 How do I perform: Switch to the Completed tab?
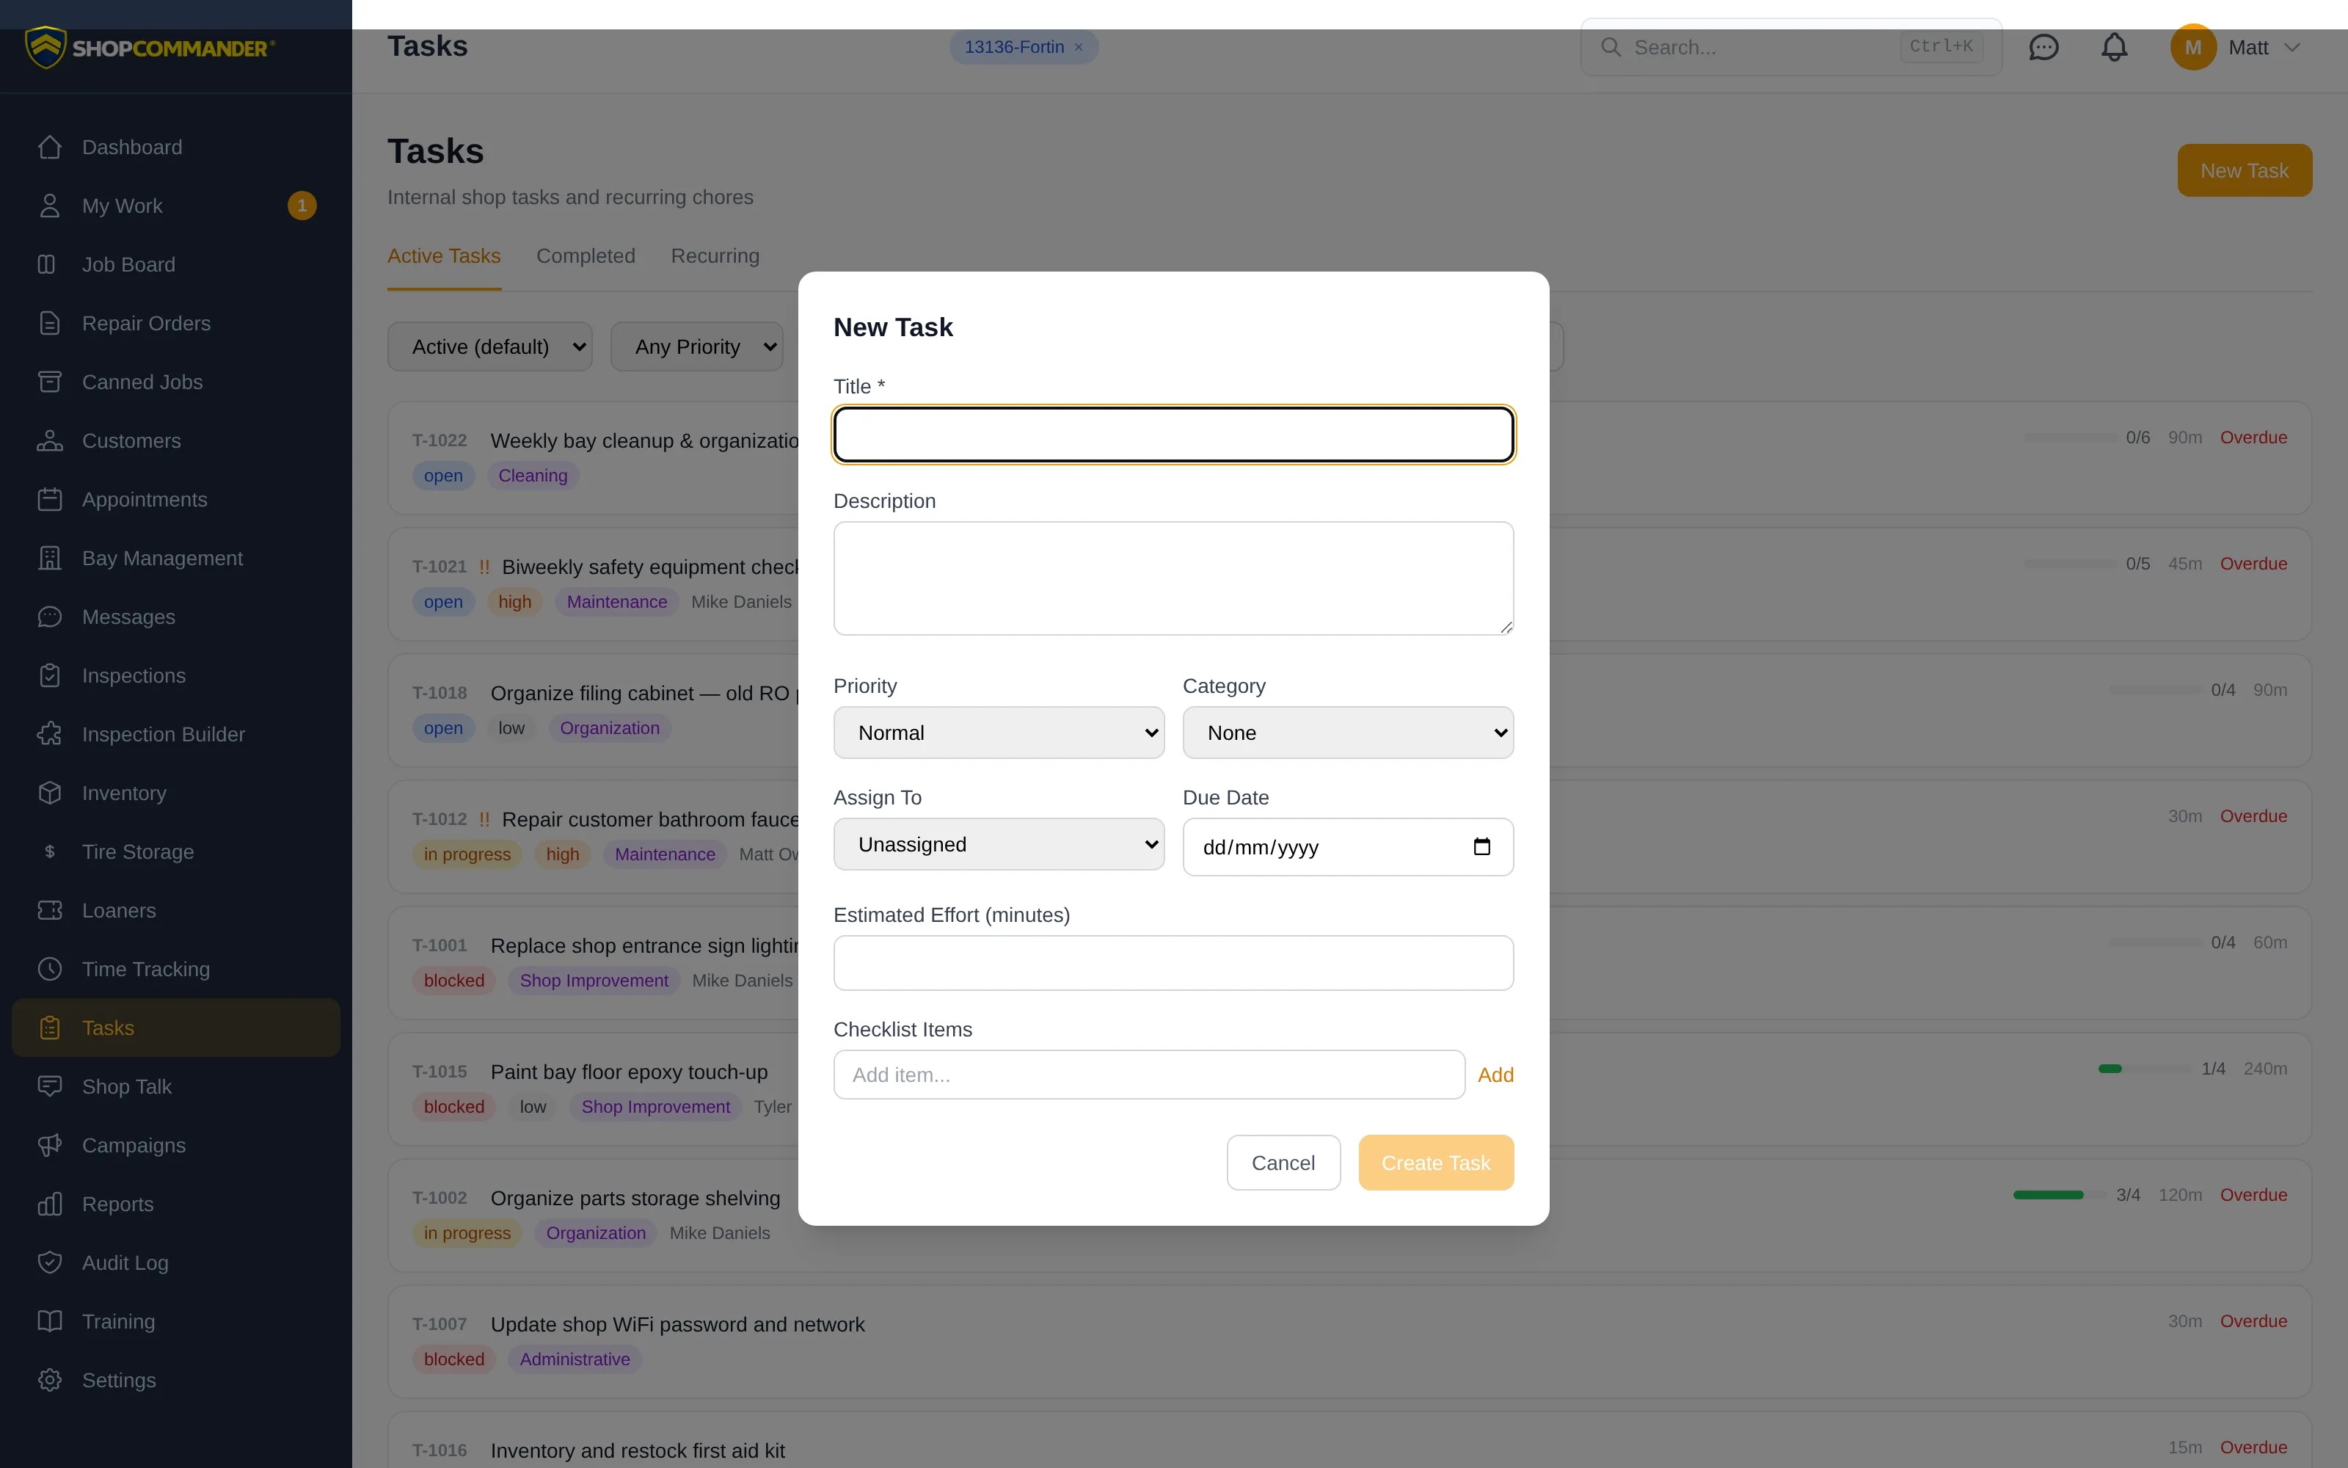585,256
